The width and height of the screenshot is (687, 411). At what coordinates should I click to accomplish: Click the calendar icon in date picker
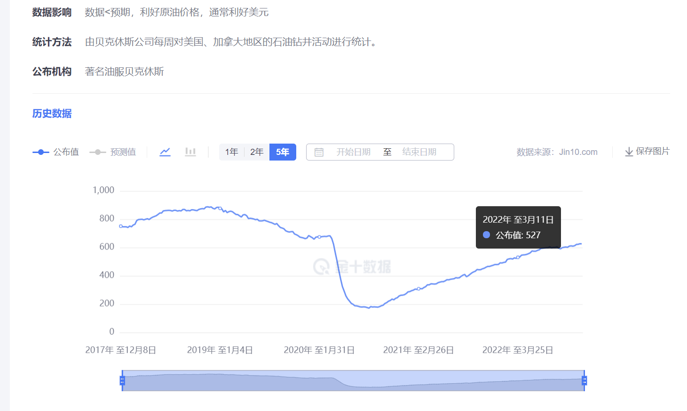319,153
